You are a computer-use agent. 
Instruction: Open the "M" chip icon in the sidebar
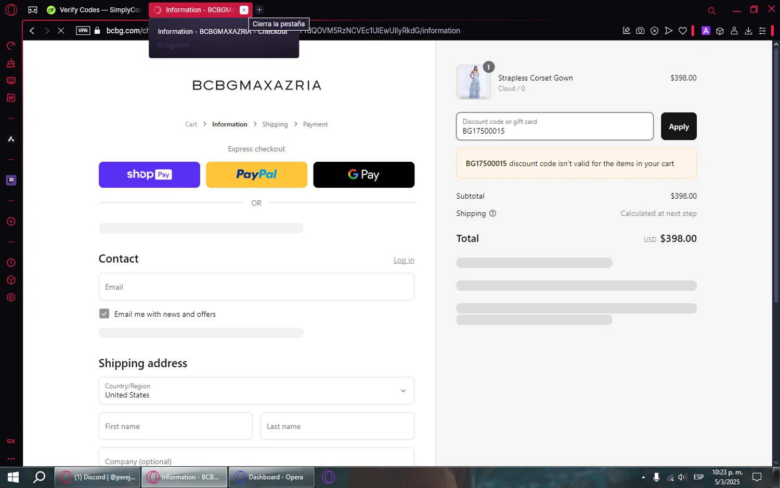[11, 98]
